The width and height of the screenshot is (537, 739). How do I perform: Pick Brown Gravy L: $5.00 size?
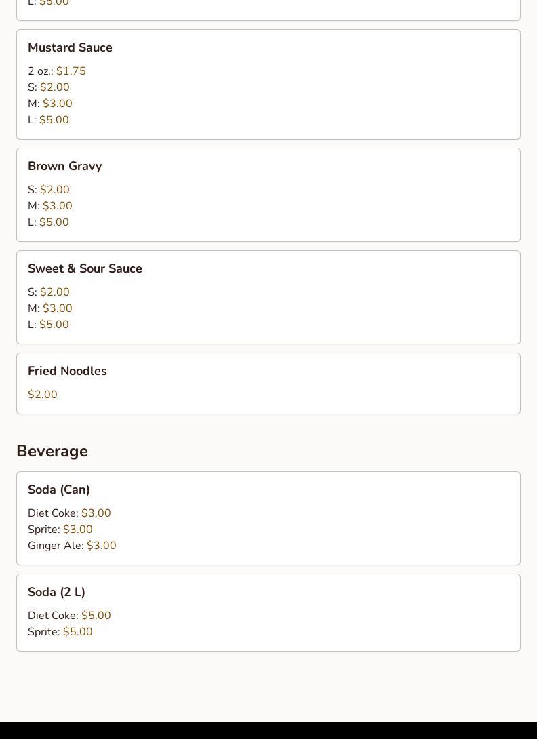coord(48,222)
